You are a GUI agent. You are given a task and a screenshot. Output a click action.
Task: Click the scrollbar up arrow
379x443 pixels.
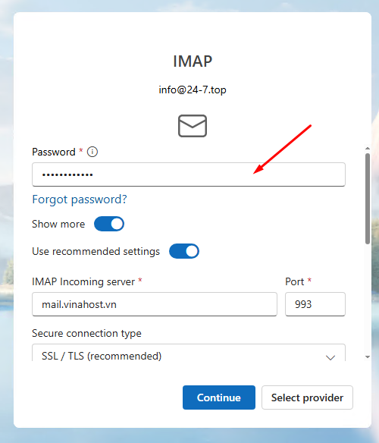pyautogui.click(x=367, y=149)
